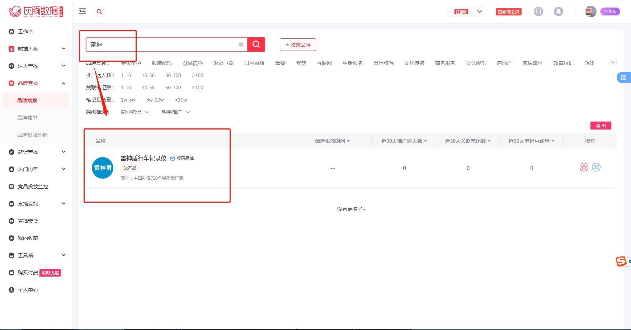
Task: Sort by 近30天推广达人数 column
Action: coord(404,141)
